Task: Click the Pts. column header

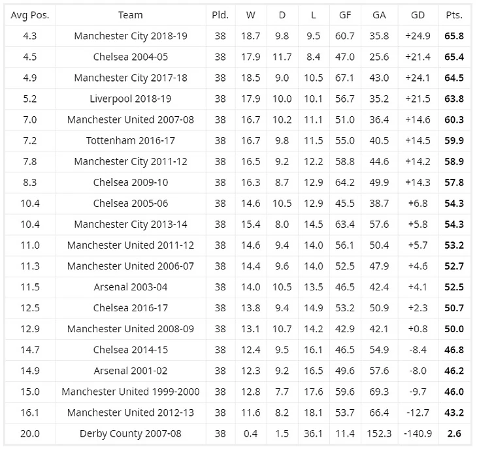Action: point(454,15)
